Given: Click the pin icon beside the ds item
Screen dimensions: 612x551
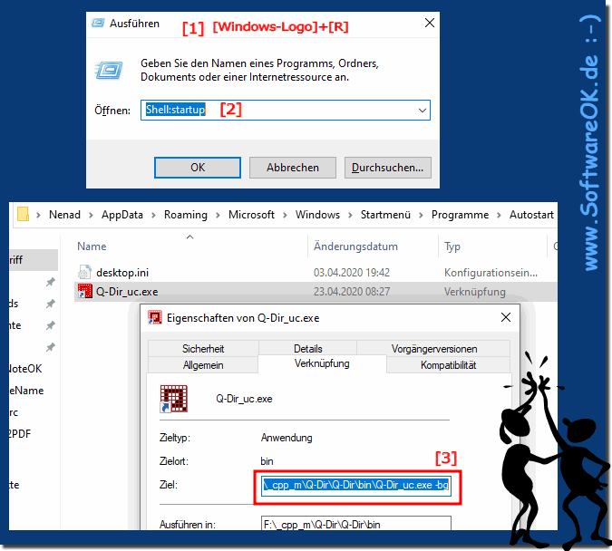Looking at the screenshot, I should click(x=51, y=304).
